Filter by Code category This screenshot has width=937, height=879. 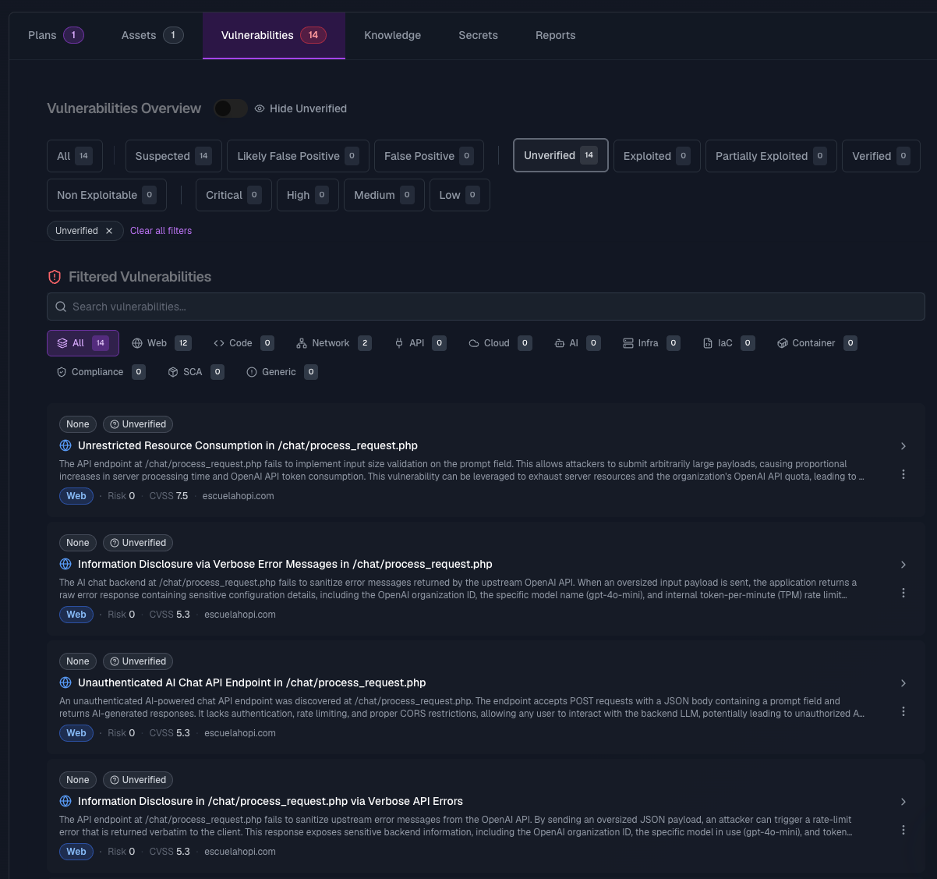[x=243, y=343]
